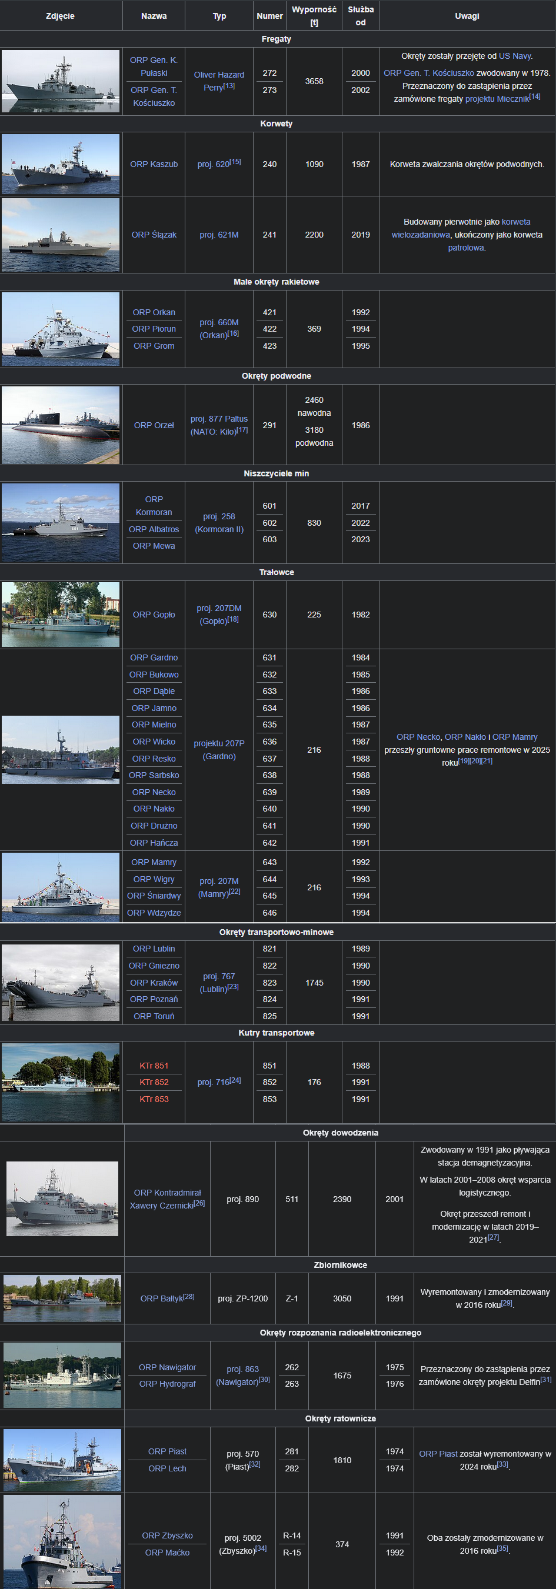The image size is (556, 1589).
Task: Open the red KTr 853 link
Action: tap(154, 1099)
